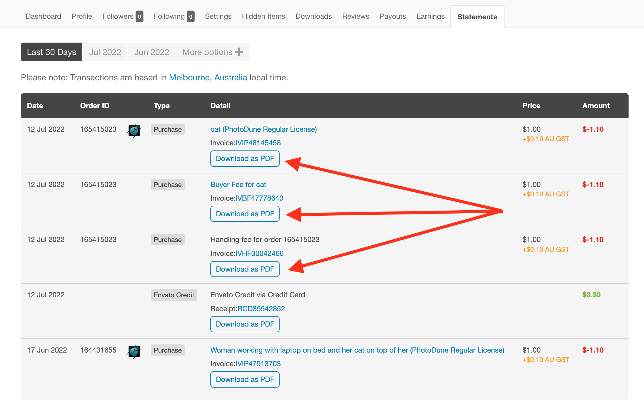Select the Jul 2022 period
Screen dimensions: 644x400
105,52
